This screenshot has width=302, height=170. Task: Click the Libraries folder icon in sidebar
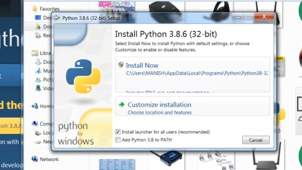(x=35, y=53)
